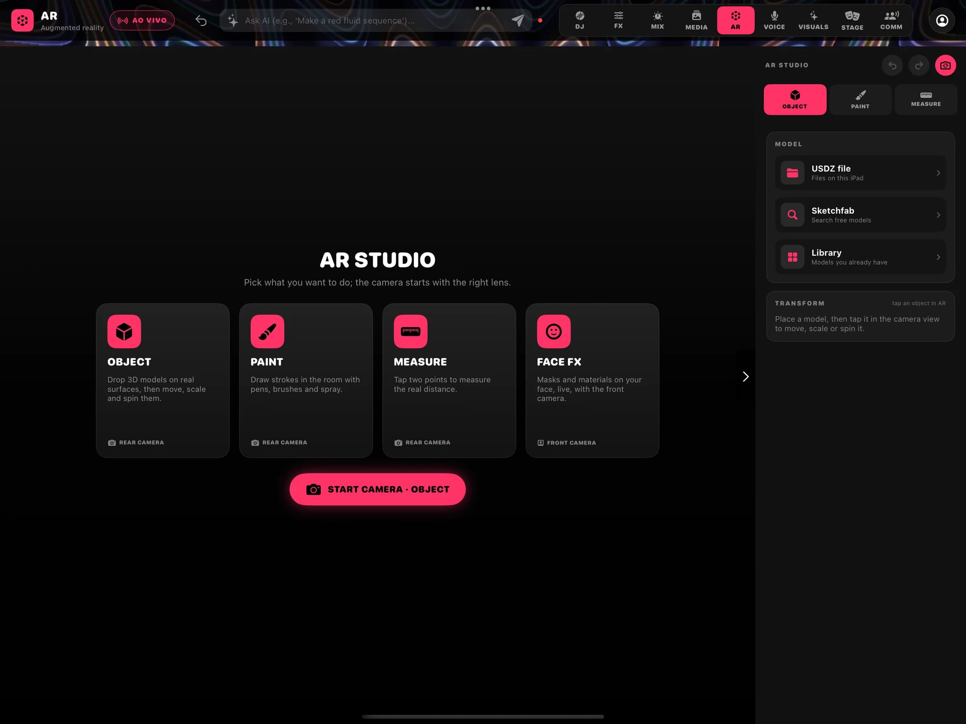Choose the MEASURE mode card

pyautogui.click(x=449, y=381)
